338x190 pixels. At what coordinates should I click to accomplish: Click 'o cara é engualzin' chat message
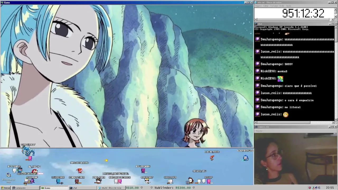pyautogui.click(x=299, y=100)
